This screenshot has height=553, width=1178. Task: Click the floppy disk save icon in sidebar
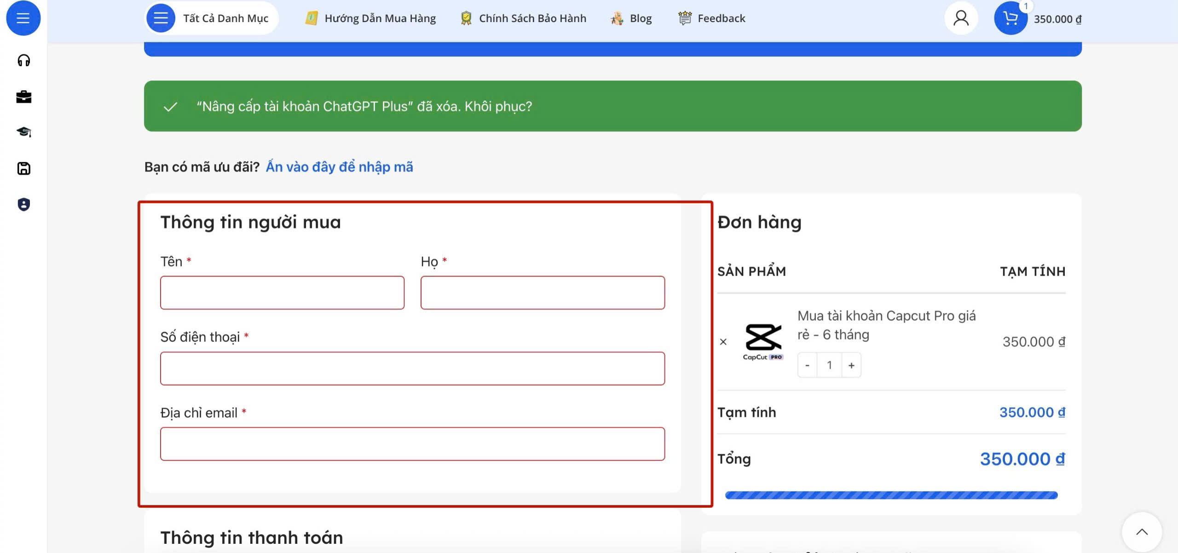23,168
